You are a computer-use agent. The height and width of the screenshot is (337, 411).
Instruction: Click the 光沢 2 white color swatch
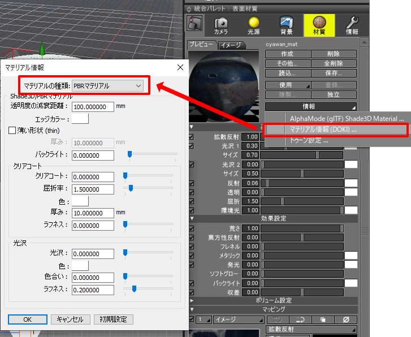(351, 165)
